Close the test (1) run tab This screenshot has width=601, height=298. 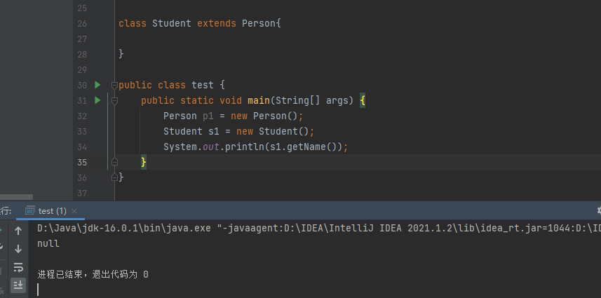tap(74, 210)
